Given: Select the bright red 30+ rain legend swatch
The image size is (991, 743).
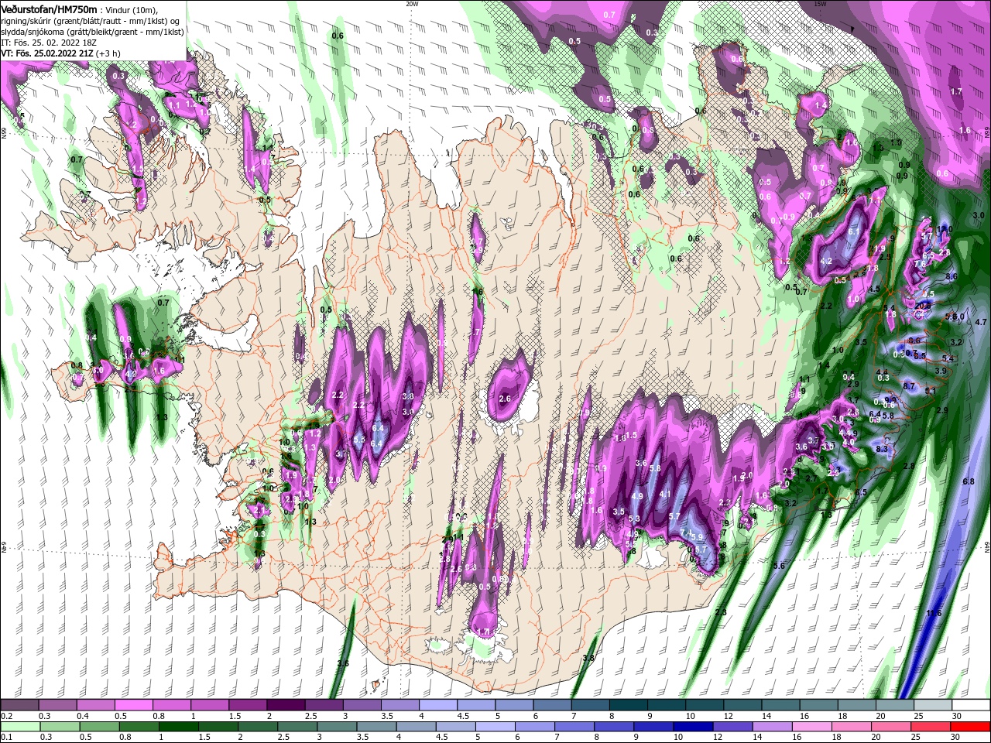Looking at the screenshot, I should (x=972, y=727).
